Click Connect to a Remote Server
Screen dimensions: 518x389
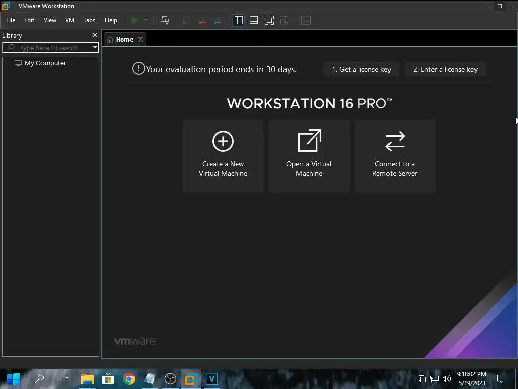click(x=395, y=156)
